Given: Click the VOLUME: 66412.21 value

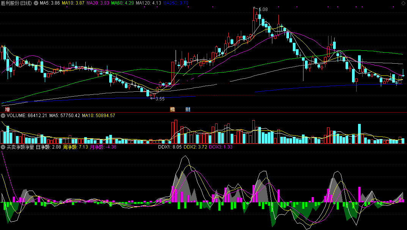Looking at the screenshot, I should (27, 116).
